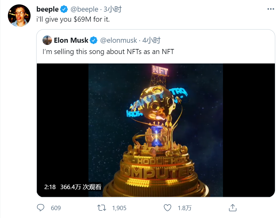This screenshot has height=218, width=279.
Task: Open tweet via 3小时 timestamp
Action: tap(113, 9)
